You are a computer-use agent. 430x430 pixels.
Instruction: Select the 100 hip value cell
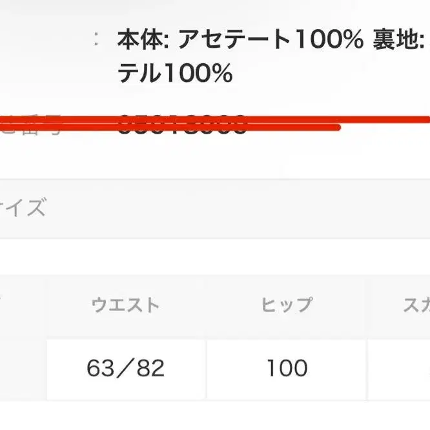(x=287, y=369)
